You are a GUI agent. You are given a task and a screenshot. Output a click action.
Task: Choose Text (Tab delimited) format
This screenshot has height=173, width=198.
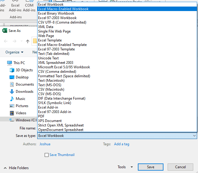[x=117, y=54]
